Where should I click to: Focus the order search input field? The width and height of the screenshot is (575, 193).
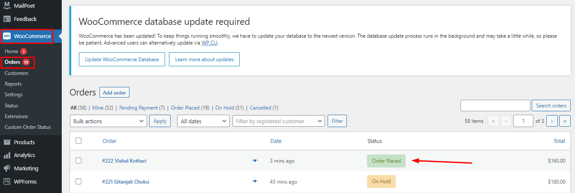coord(495,106)
